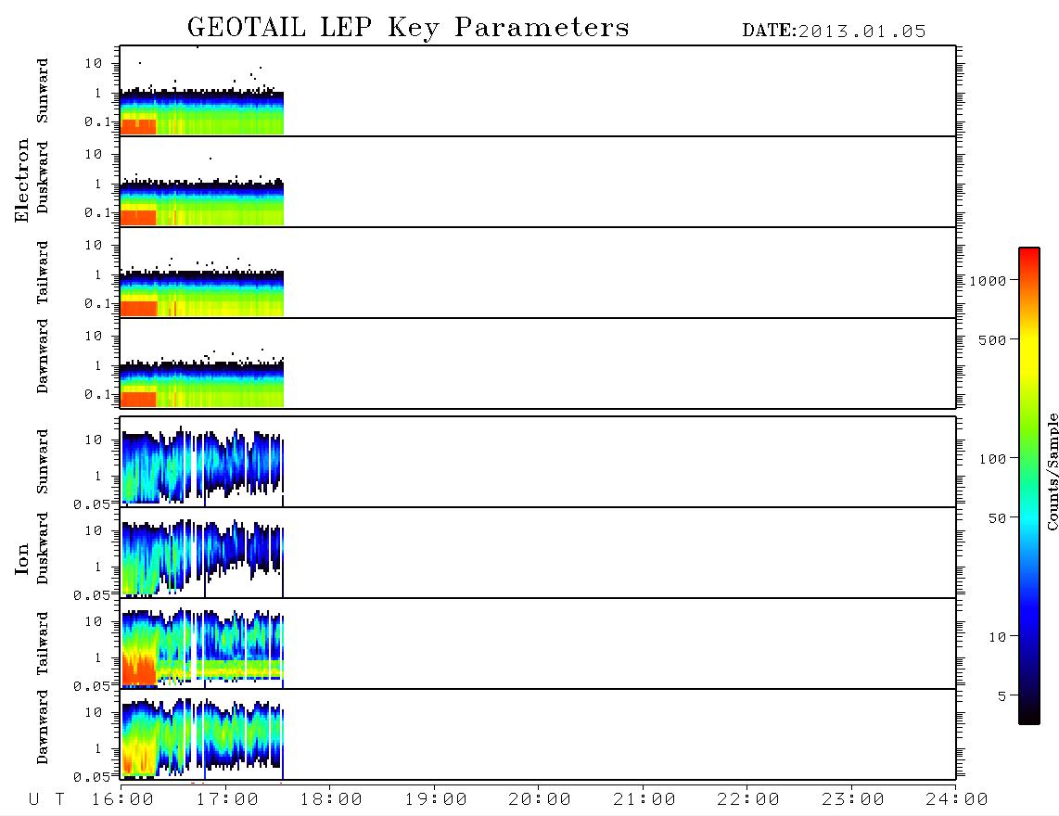Click the vertical Electron group label
The width and height of the screenshot is (1059, 816).
pyautogui.click(x=21, y=181)
